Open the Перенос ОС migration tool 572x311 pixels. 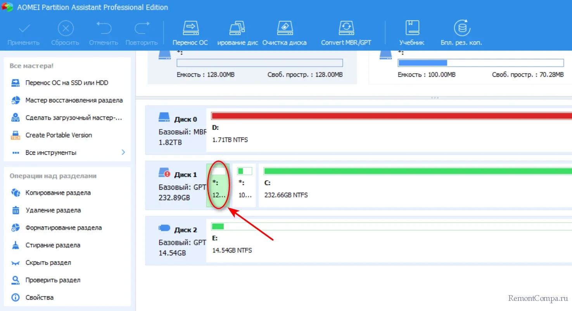(190, 29)
